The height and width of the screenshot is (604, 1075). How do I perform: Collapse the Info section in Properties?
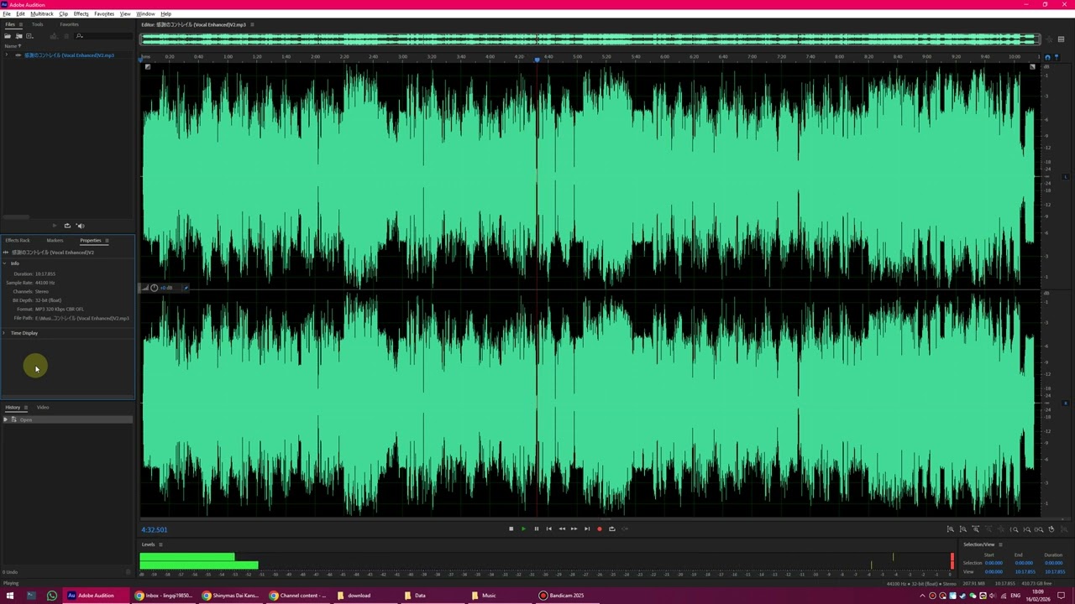[x=4, y=263]
